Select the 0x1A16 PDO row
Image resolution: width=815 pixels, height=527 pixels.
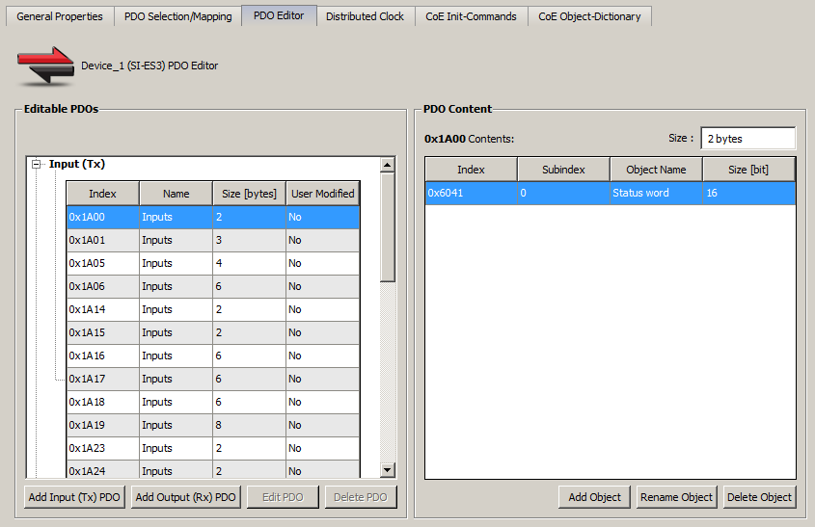pyautogui.click(x=213, y=356)
